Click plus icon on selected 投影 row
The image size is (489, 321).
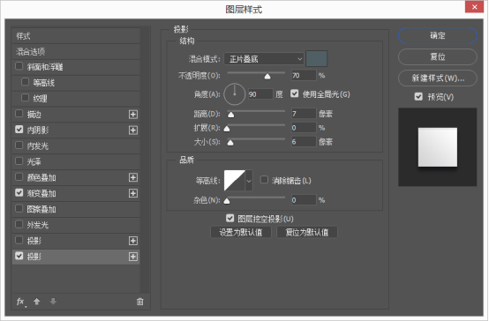click(x=133, y=257)
